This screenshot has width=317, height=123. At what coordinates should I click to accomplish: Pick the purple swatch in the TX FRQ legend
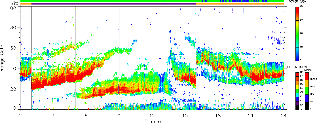298,103
